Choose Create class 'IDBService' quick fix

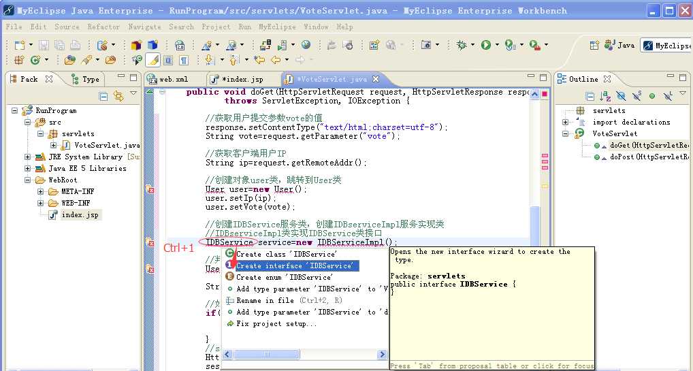[x=286, y=255]
